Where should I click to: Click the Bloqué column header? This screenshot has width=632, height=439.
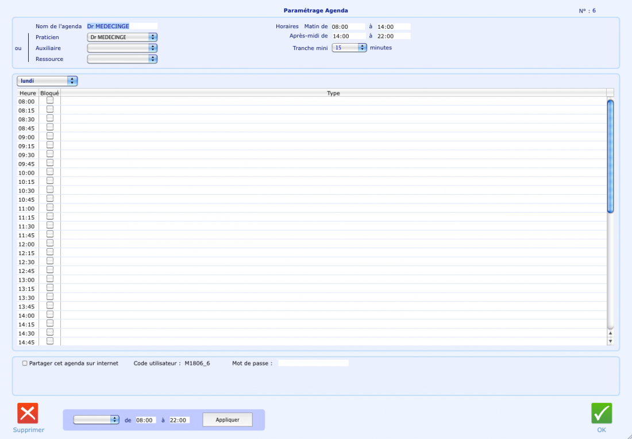click(49, 93)
